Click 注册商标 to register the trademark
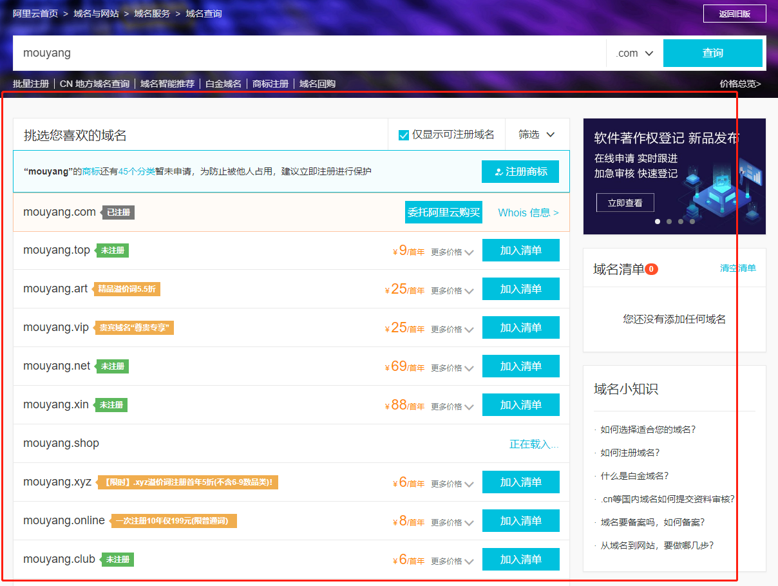The height and width of the screenshot is (586, 778). 520,171
